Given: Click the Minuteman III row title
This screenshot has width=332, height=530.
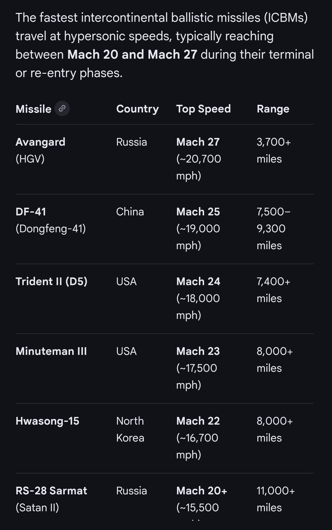Looking at the screenshot, I should (x=51, y=351).
